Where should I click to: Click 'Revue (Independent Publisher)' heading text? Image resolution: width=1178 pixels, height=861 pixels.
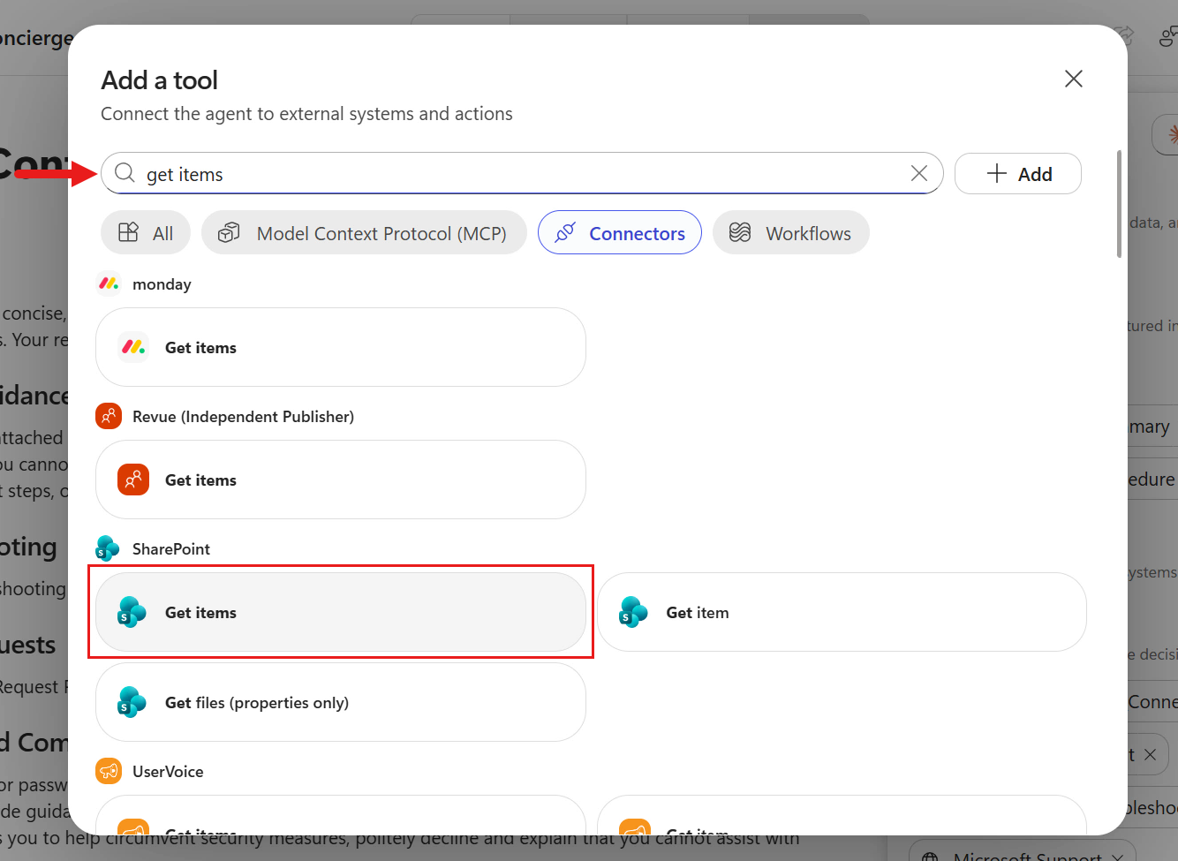click(x=243, y=417)
